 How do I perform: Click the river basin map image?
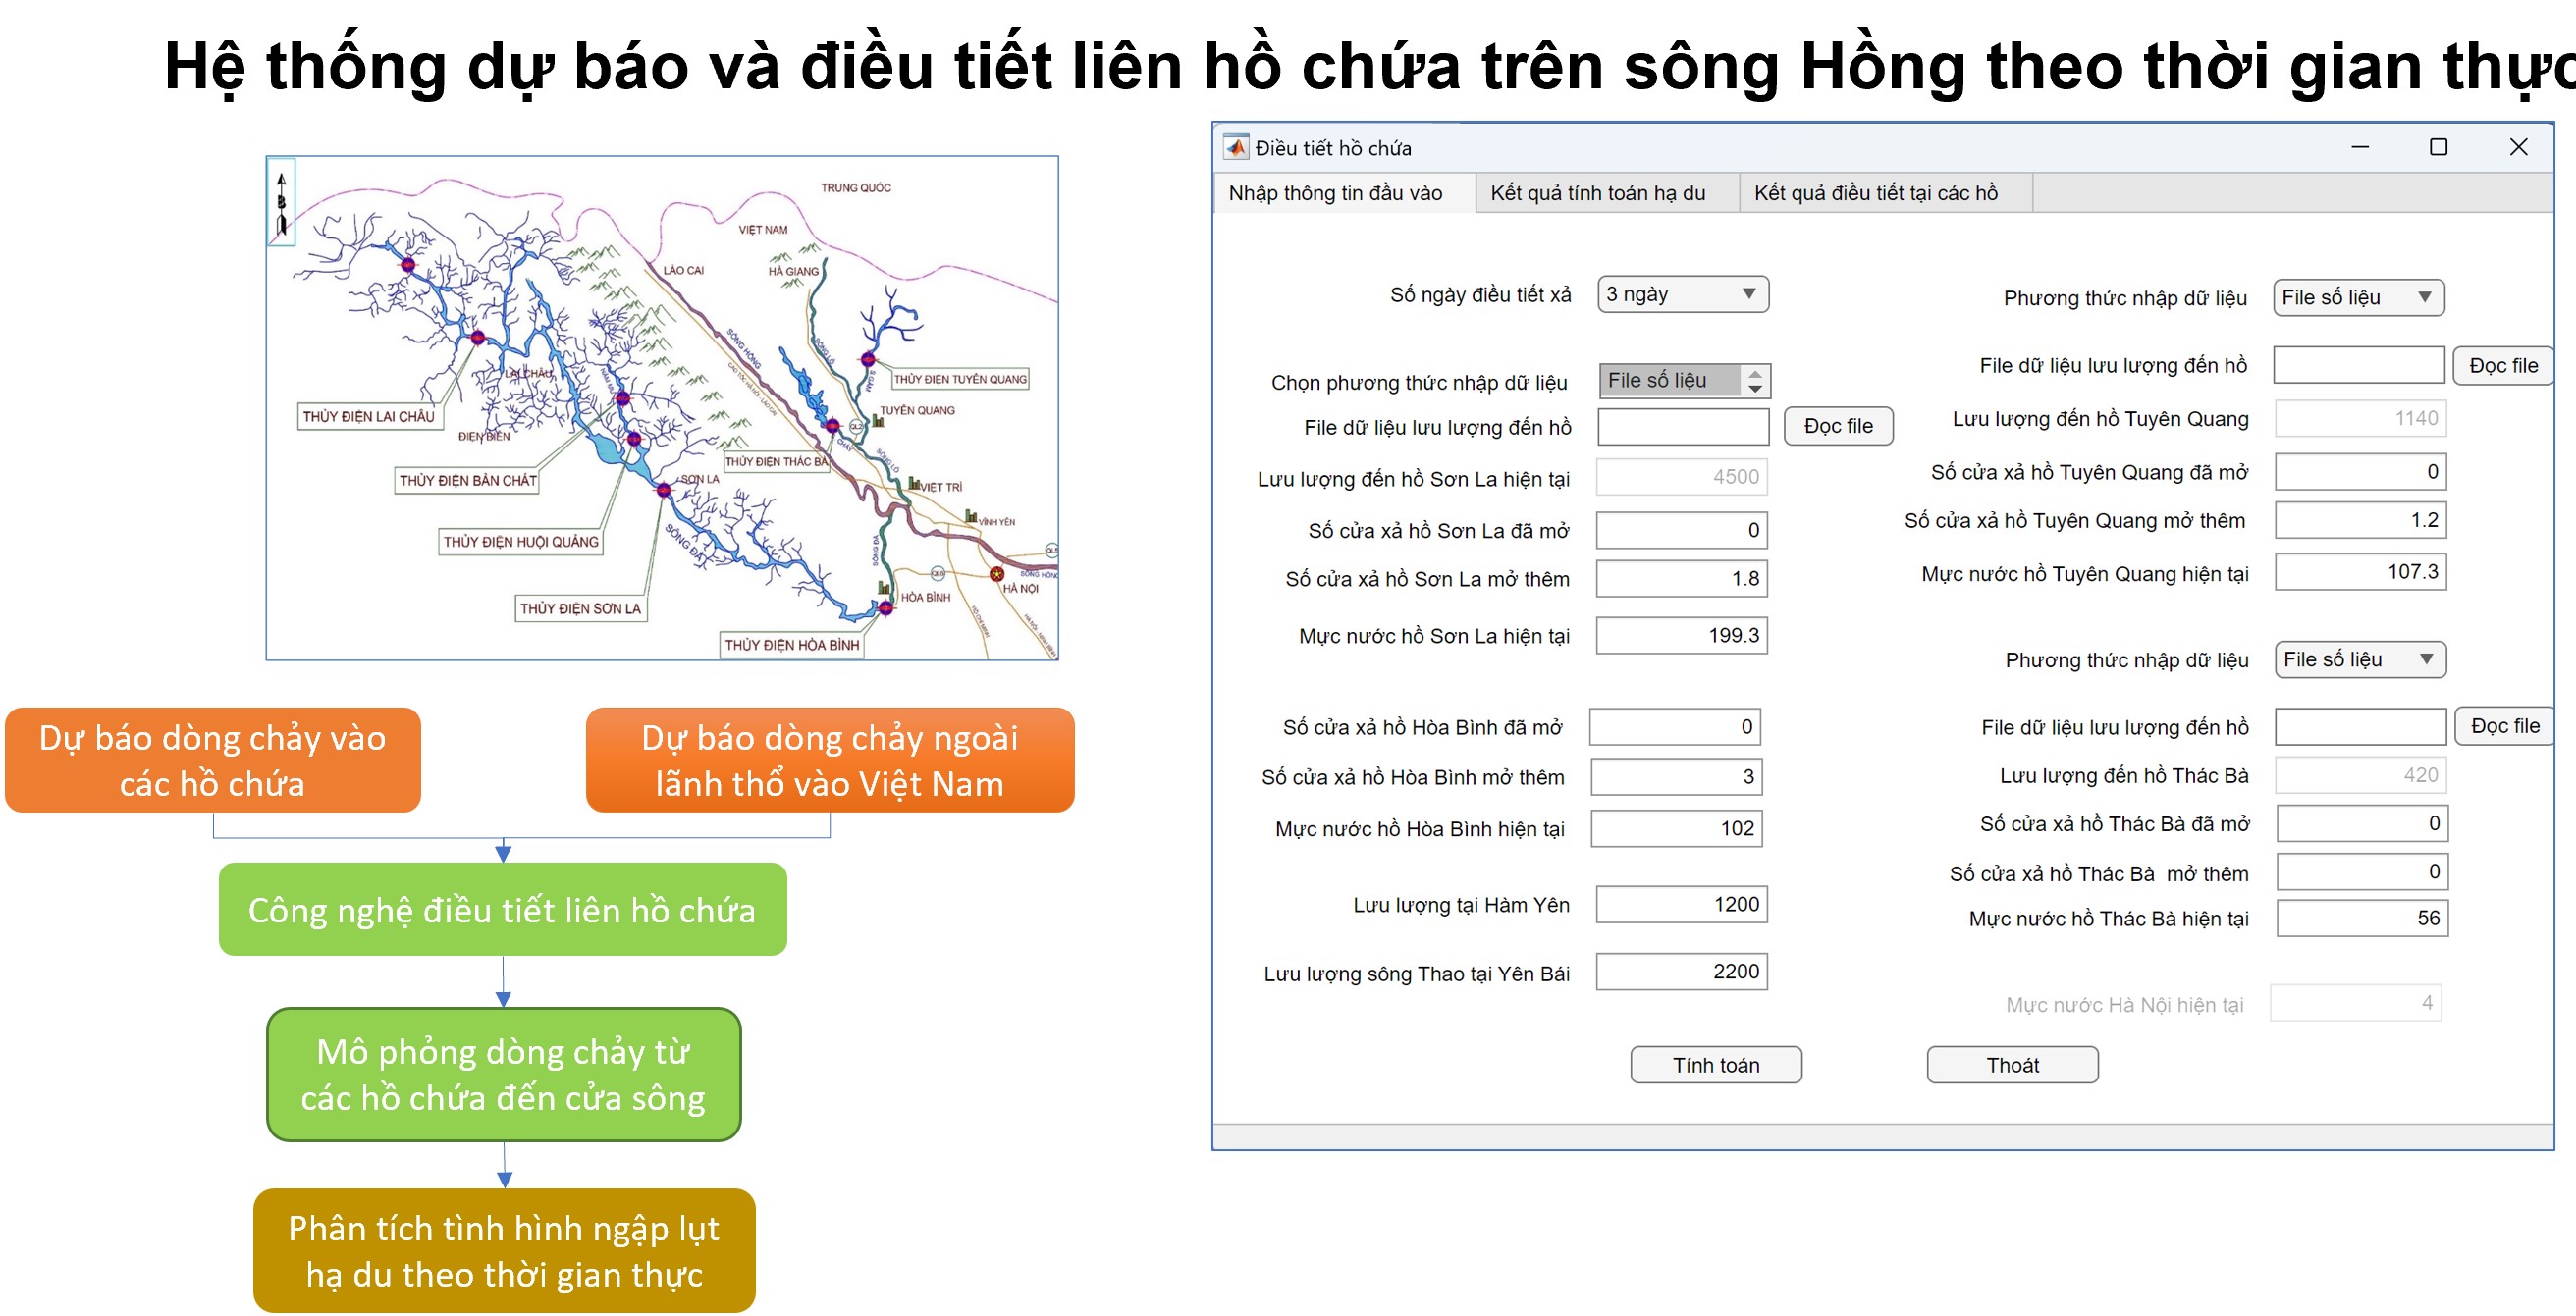tap(662, 408)
